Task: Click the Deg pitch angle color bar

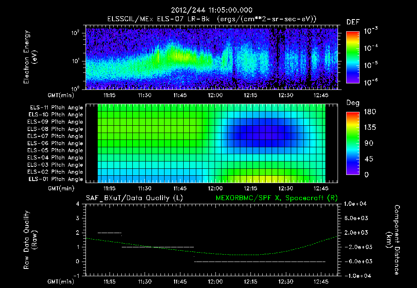Action: [353, 143]
